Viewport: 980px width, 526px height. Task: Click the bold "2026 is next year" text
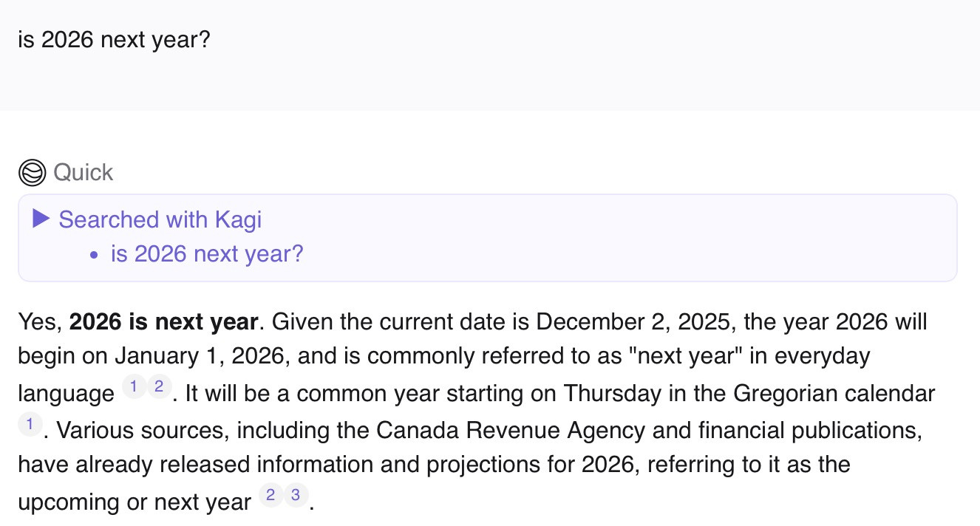click(x=163, y=323)
